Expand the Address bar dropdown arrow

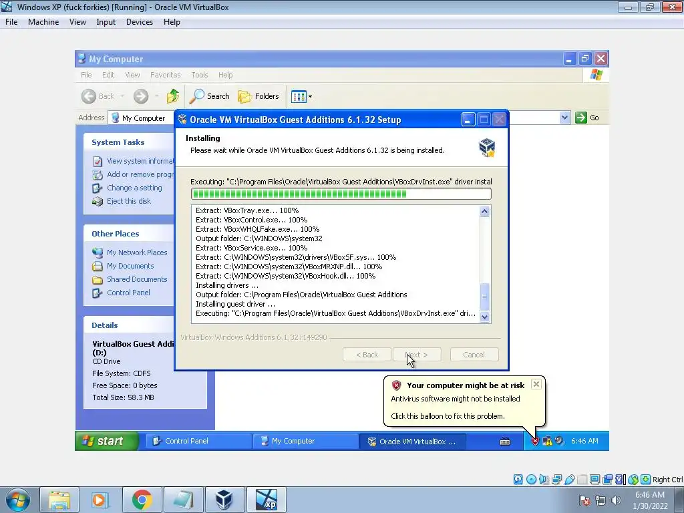pos(564,118)
